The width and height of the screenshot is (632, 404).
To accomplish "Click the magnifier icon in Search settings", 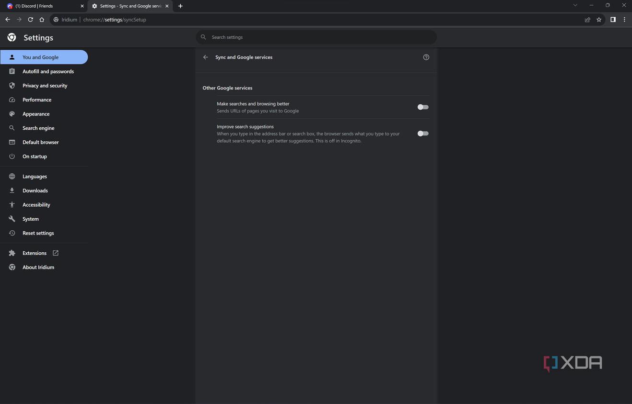I will coord(203,37).
